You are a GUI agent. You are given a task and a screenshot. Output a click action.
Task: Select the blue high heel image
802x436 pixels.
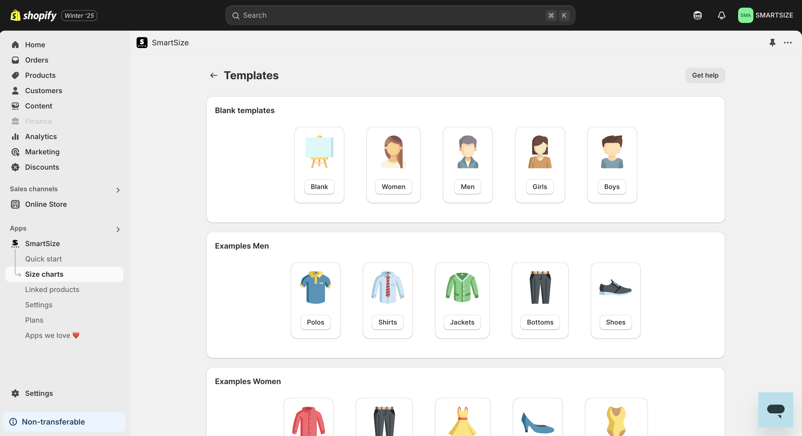click(538, 423)
